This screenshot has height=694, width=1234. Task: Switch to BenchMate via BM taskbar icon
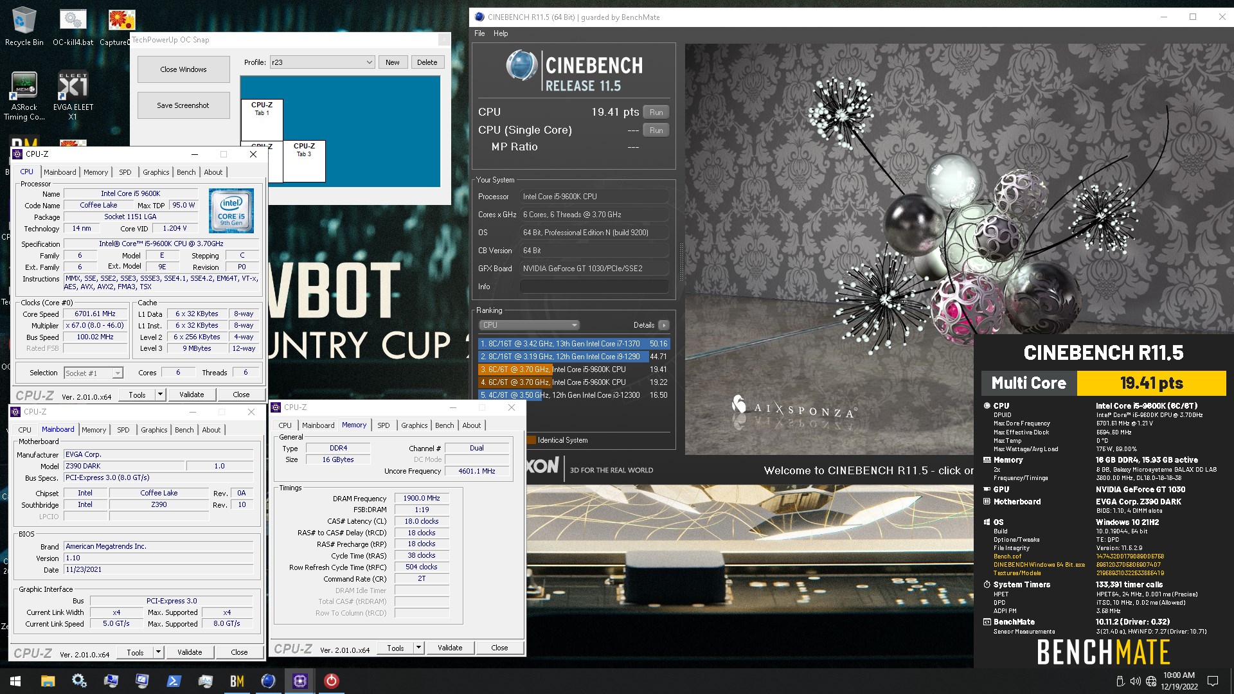pos(237,681)
